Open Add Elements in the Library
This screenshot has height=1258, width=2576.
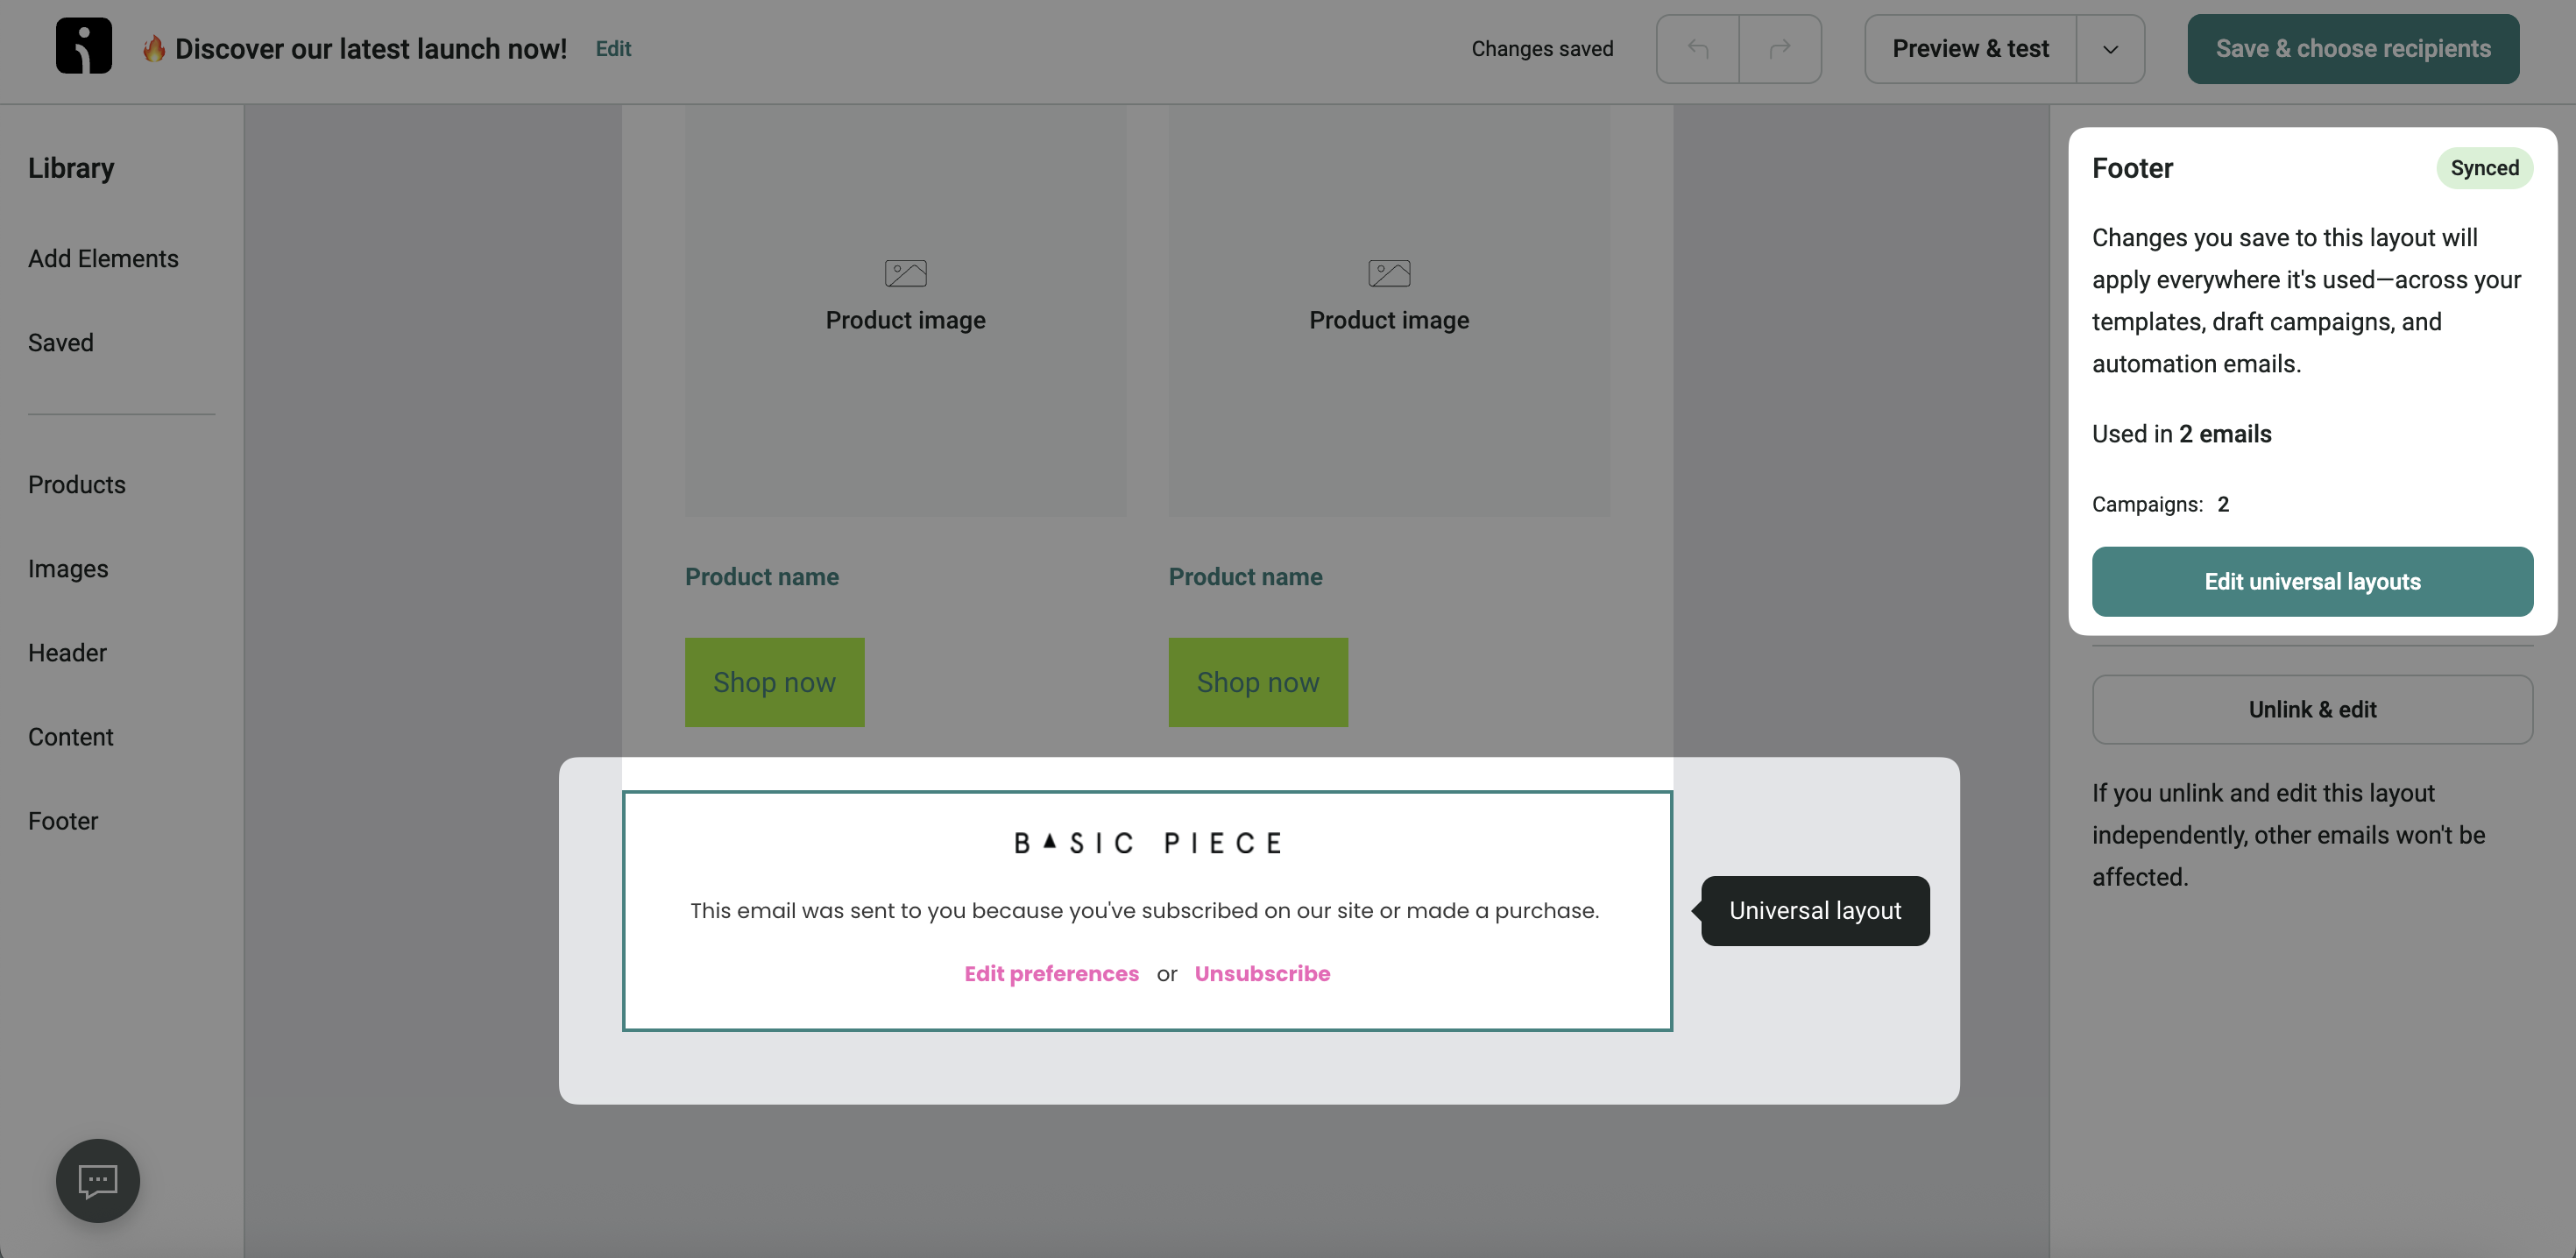103,259
